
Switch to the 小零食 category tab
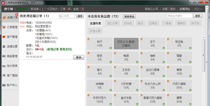pos(167,23)
